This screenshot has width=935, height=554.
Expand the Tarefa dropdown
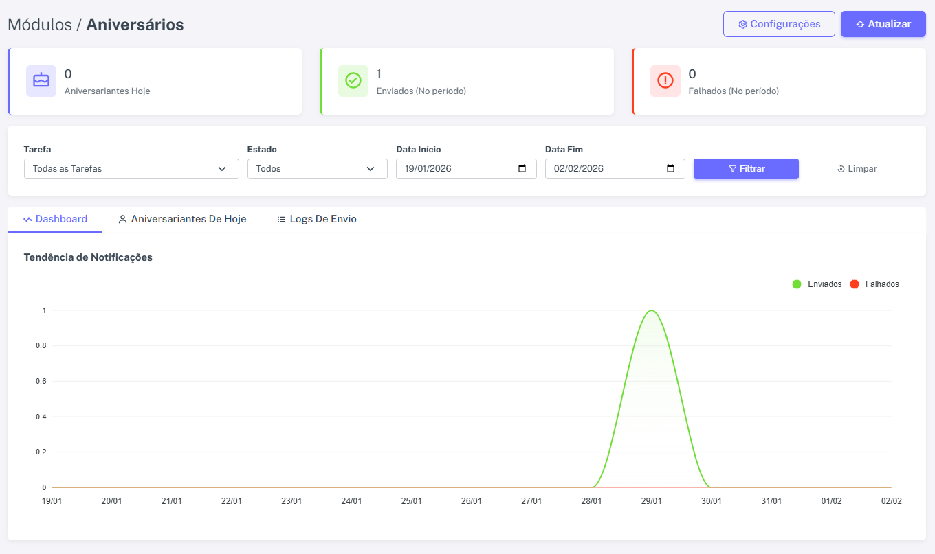point(131,169)
